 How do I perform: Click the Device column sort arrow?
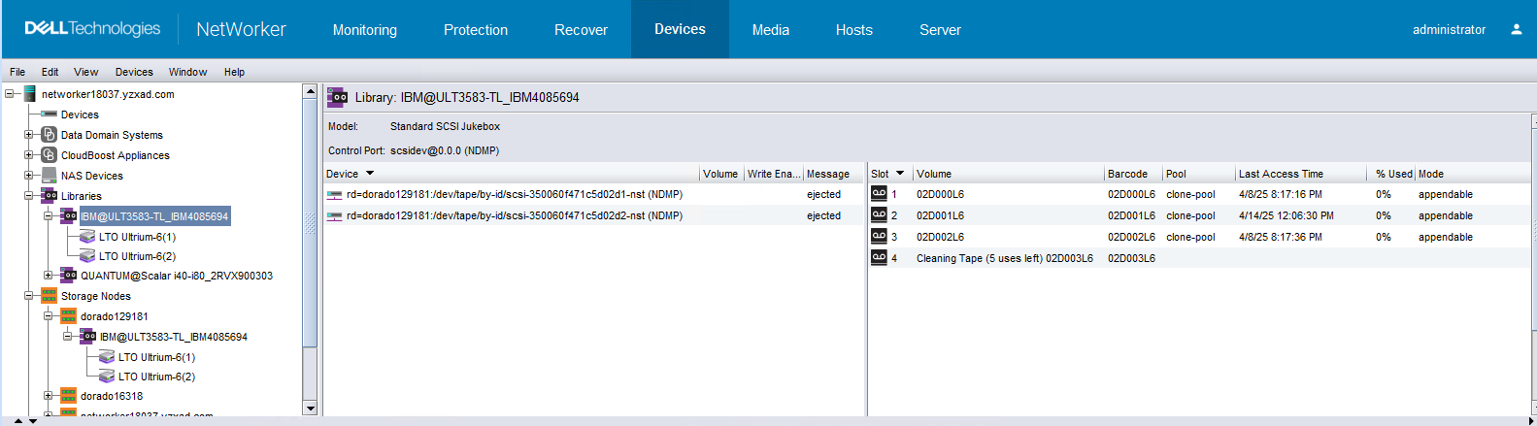370,174
